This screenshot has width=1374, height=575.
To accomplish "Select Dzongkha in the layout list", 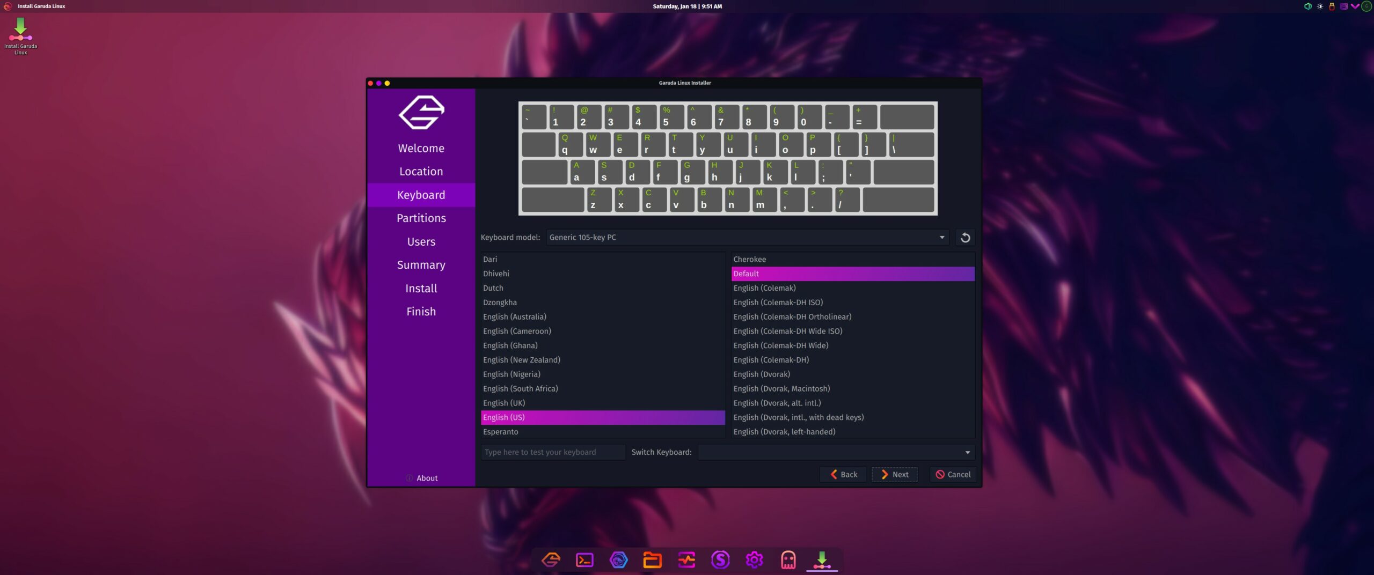I will click(603, 303).
